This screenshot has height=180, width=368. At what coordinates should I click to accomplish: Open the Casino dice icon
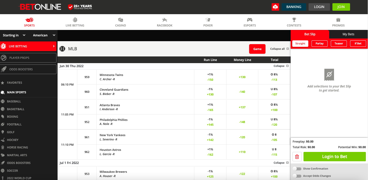coord(120,20)
